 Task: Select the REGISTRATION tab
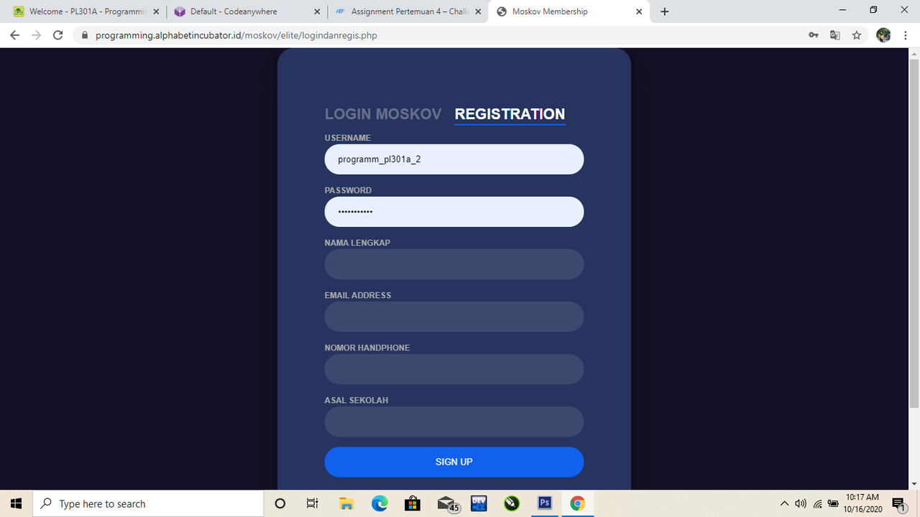(510, 114)
